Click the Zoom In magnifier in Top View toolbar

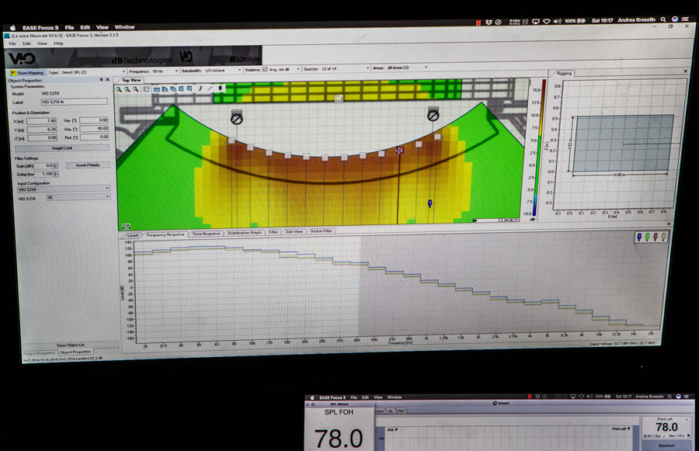(x=119, y=89)
